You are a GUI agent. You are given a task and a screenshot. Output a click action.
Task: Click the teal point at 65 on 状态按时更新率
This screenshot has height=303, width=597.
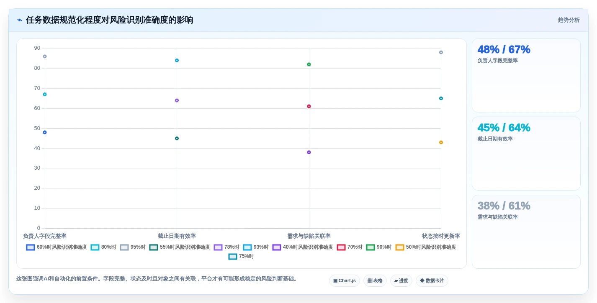click(x=441, y=99)
